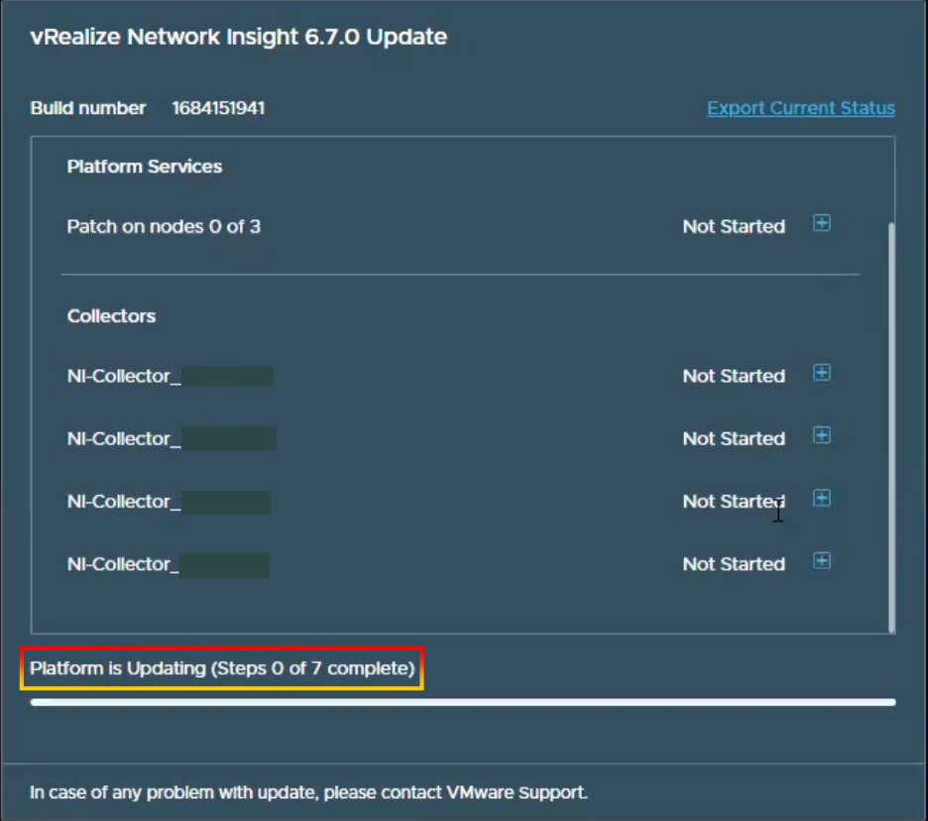Click the platform update progress bar
The width and height of the screenshot is (928, 821).
pyautogui.click(x=463, y=702)
